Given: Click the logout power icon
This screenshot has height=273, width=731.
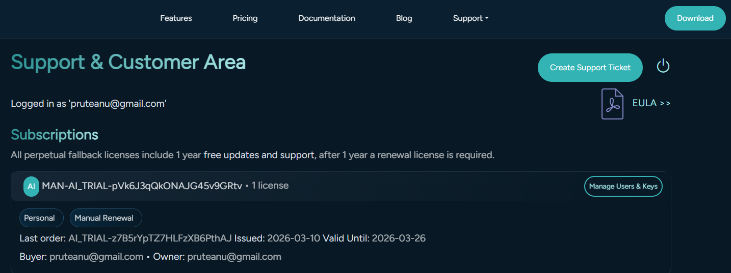Looking at the screenshot, I should tap(663, 66).
